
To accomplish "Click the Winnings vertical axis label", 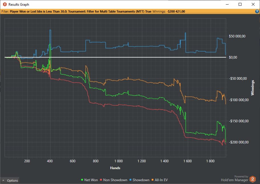I will tap(252, 88).
